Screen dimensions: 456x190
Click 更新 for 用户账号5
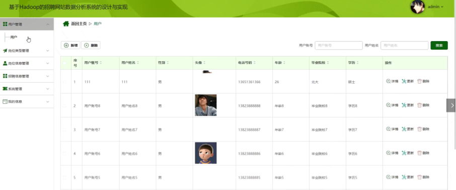(x=408, y=177)
